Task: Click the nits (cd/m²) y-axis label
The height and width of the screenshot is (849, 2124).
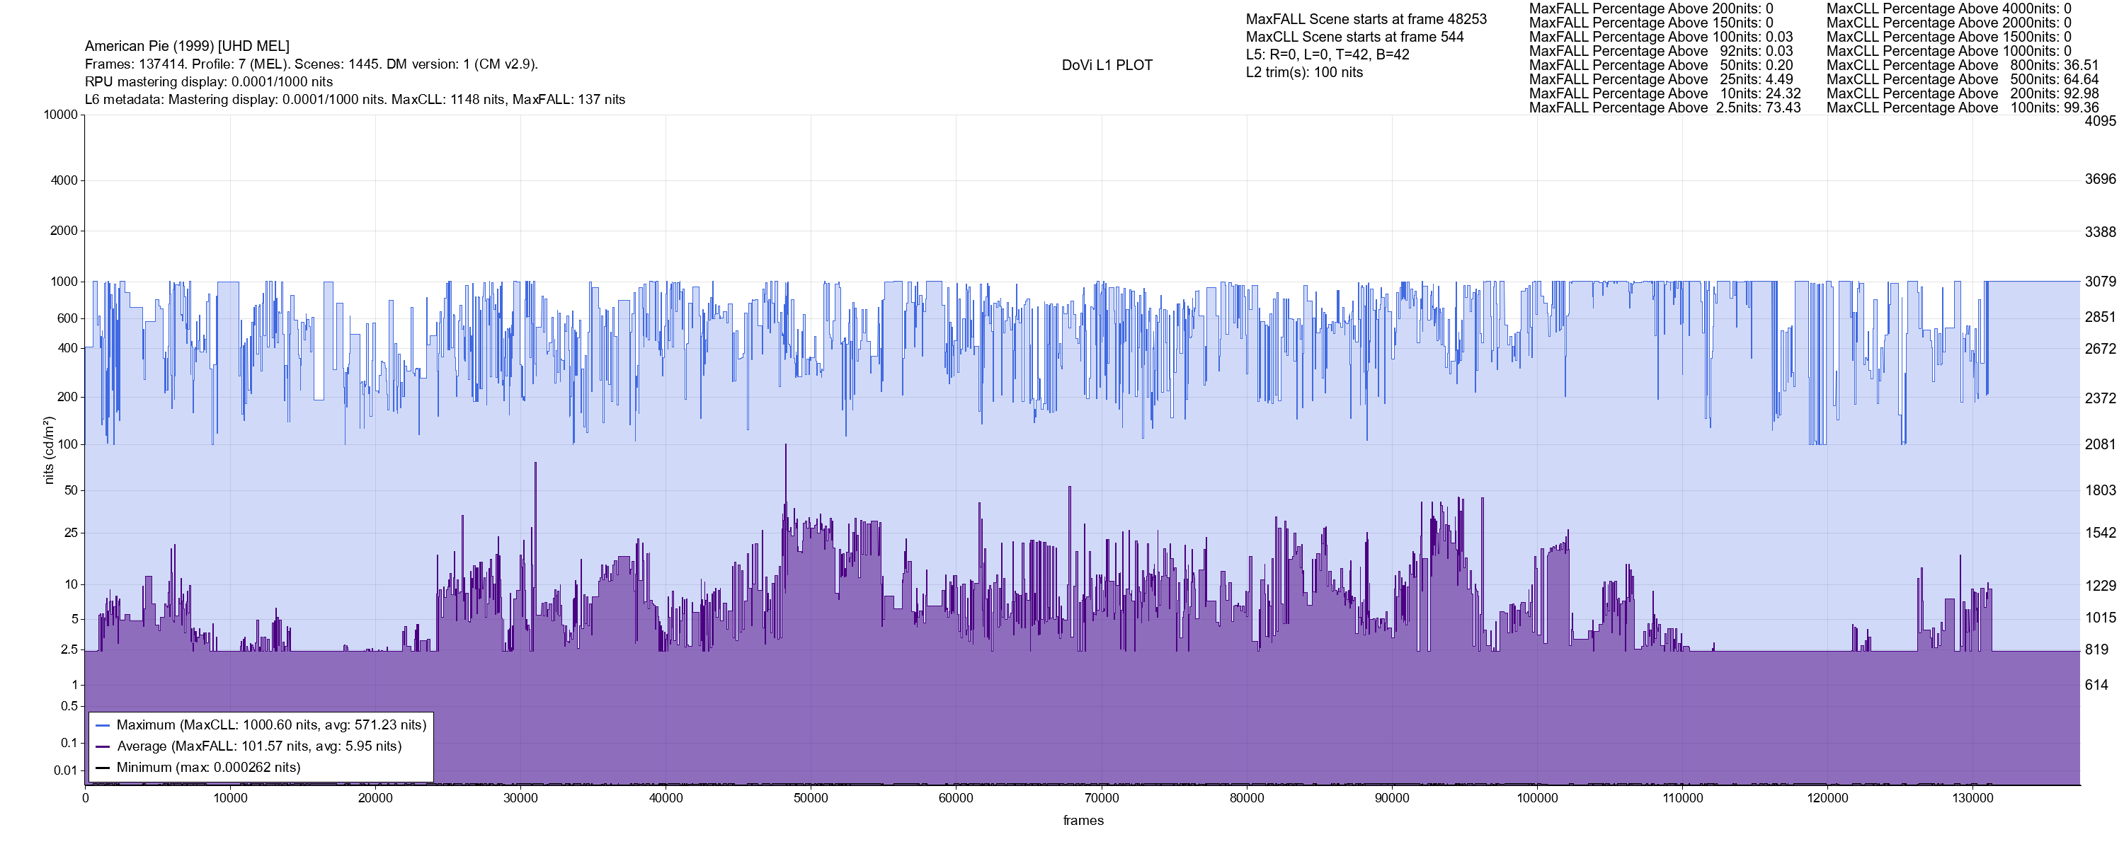Action: click(x=49, y=450)
